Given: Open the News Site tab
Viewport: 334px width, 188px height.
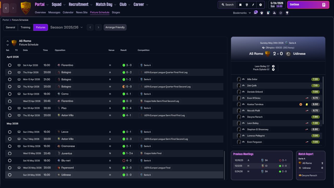Looking at the screenshot, I should [82, 13].
